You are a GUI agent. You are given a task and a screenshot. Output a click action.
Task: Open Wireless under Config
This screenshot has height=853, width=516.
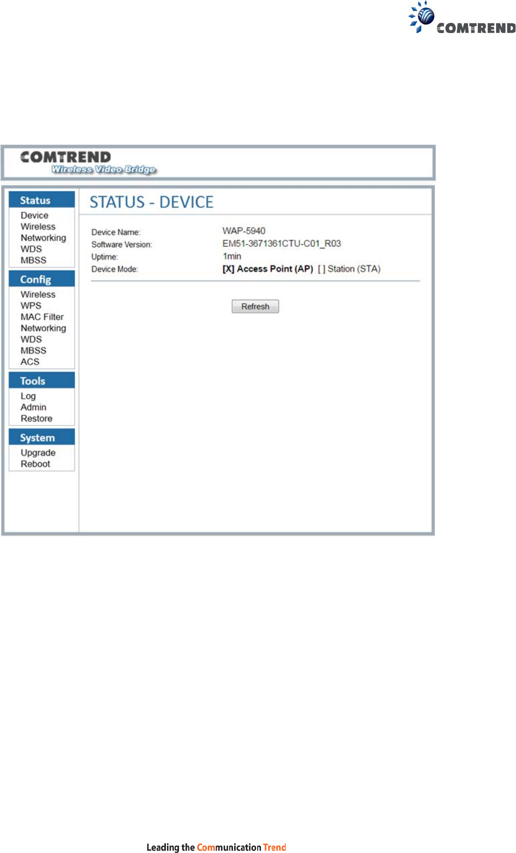click(x=38, y=294)
